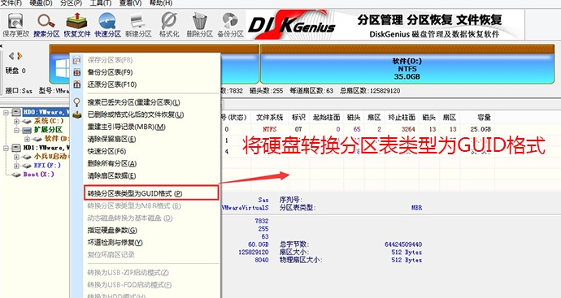Collapse the HD0:VMware disk node
This screenshot has width=561, height=298.
coord(6,112)
